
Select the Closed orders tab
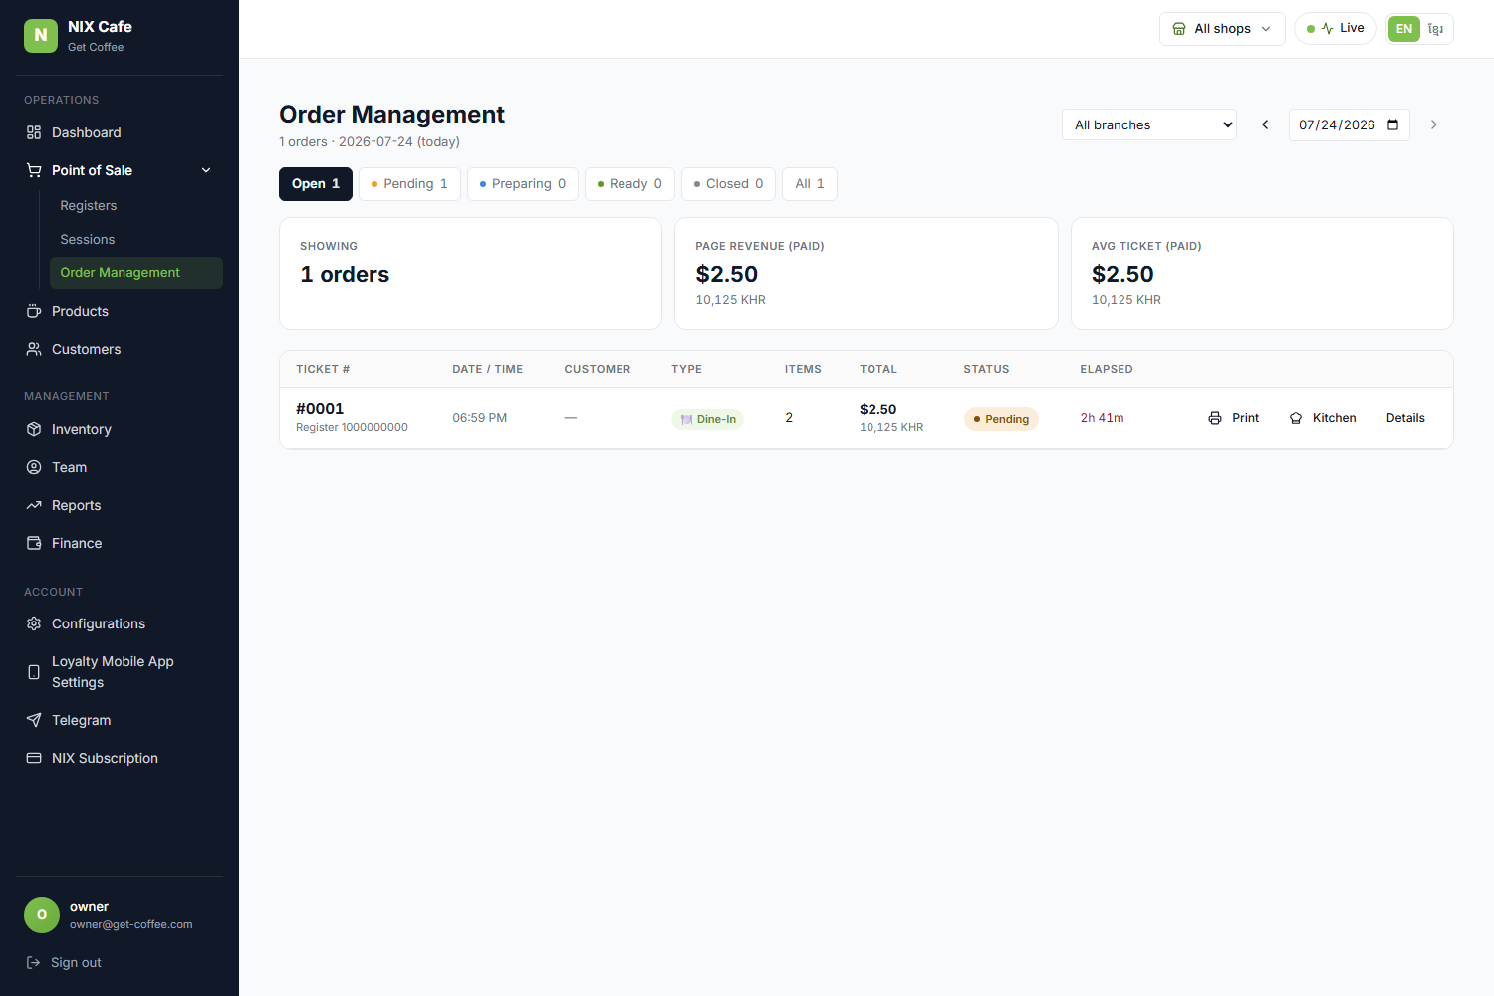(x=728, y=184)
